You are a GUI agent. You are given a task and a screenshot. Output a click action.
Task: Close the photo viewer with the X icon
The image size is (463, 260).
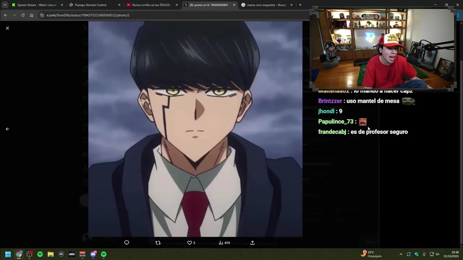coord(7,28)
